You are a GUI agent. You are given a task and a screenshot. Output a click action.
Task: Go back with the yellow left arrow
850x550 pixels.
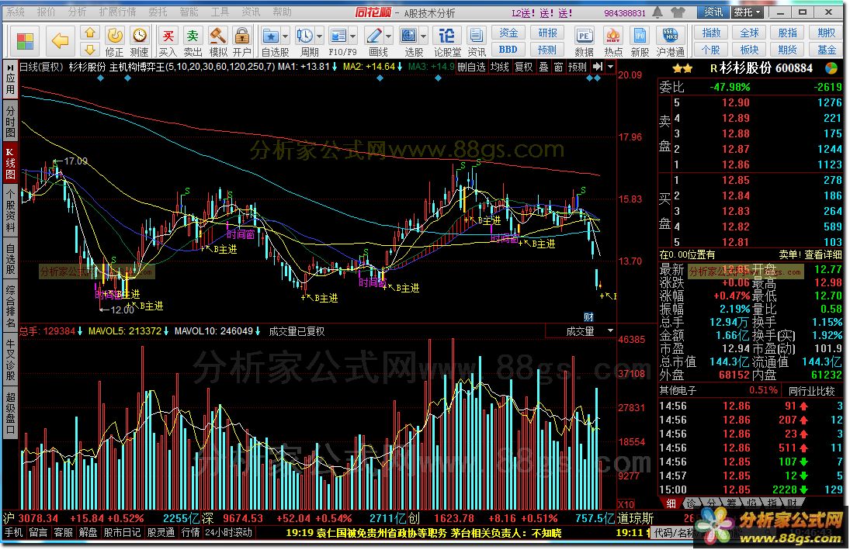tap(61, 40)
